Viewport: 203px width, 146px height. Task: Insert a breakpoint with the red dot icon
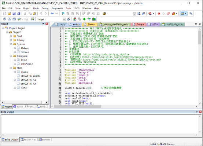point(159,14)
